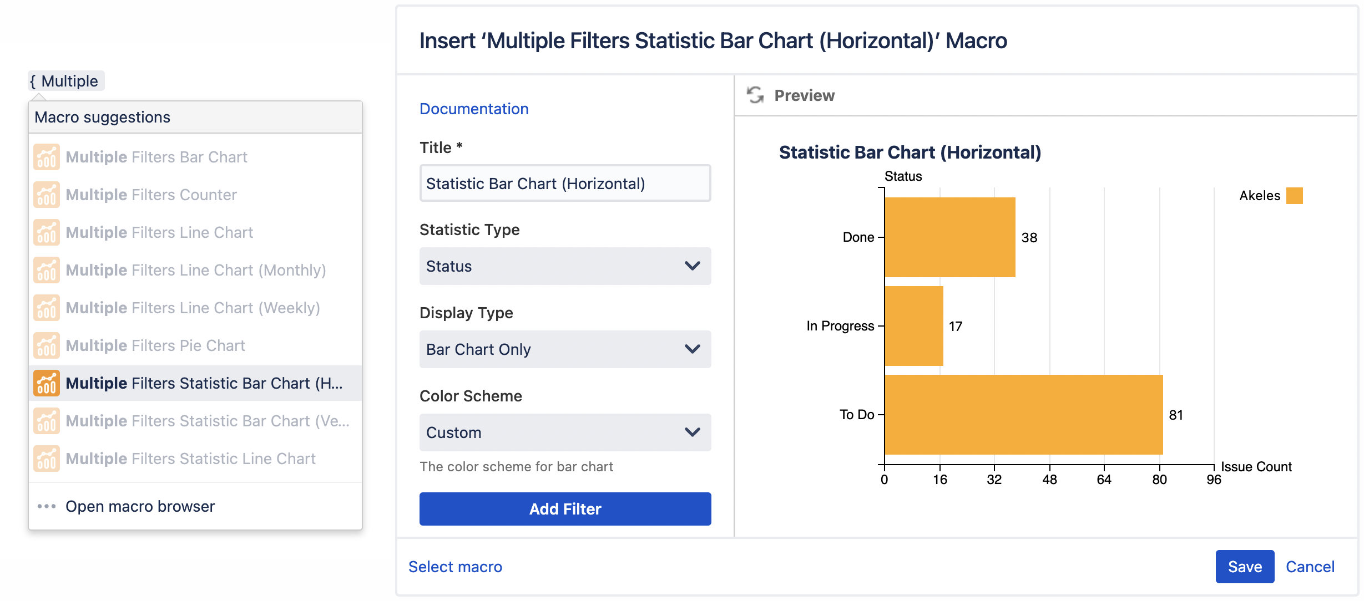Choose Multiple Filters Counter from macro suggestions
Image resolution: width=1364 pixels, height=601 pixels.
tap(151, 195)
